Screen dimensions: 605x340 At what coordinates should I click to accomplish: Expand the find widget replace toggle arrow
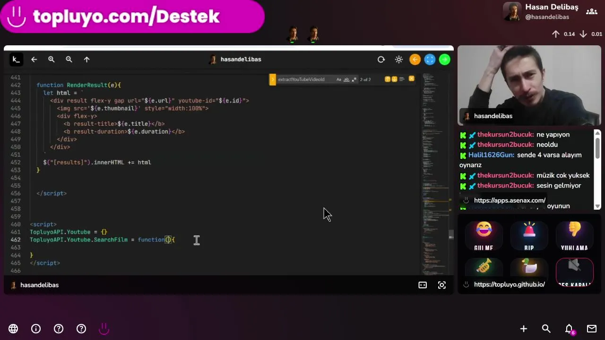pyautogui.click(x=272, y=79)
